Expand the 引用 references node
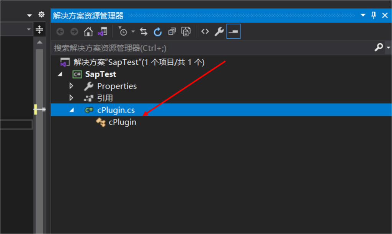The image size is (392, 234). [x=71, y=98]
